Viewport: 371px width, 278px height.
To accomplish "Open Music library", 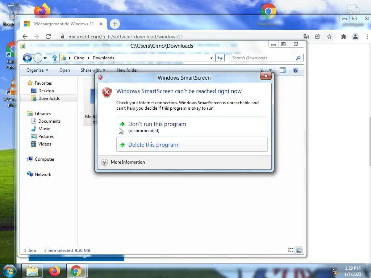I will click(44, 129).
